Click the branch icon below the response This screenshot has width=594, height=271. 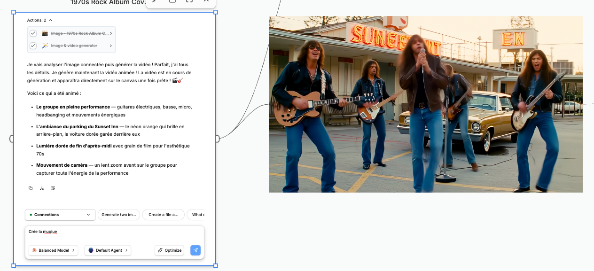coord(42,188)
